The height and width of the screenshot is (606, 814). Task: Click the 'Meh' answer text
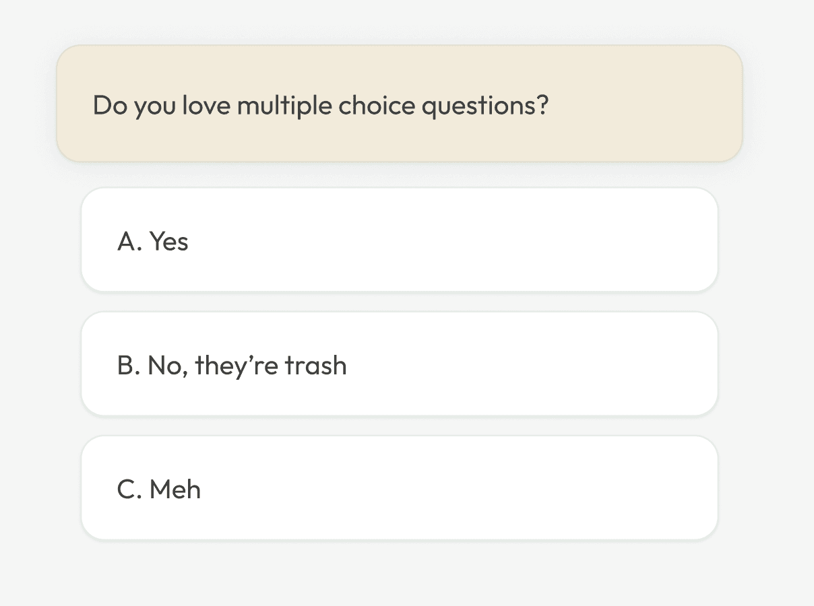coord(175,490)
